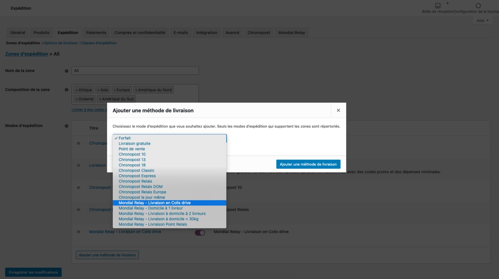Open the Aide dropdown

(482, 20)
